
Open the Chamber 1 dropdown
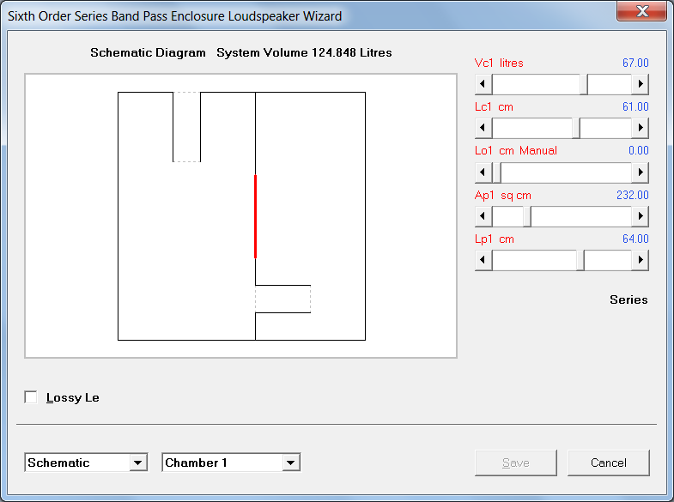click(x=291, y=463)
